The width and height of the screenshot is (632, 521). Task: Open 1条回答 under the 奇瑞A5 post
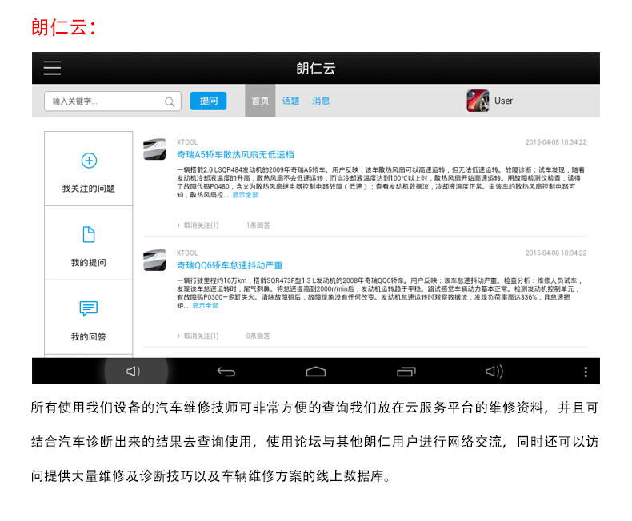pyautogui.click(x=258, y=225)
